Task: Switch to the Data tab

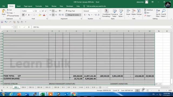Action: click(x=47, y=6)
